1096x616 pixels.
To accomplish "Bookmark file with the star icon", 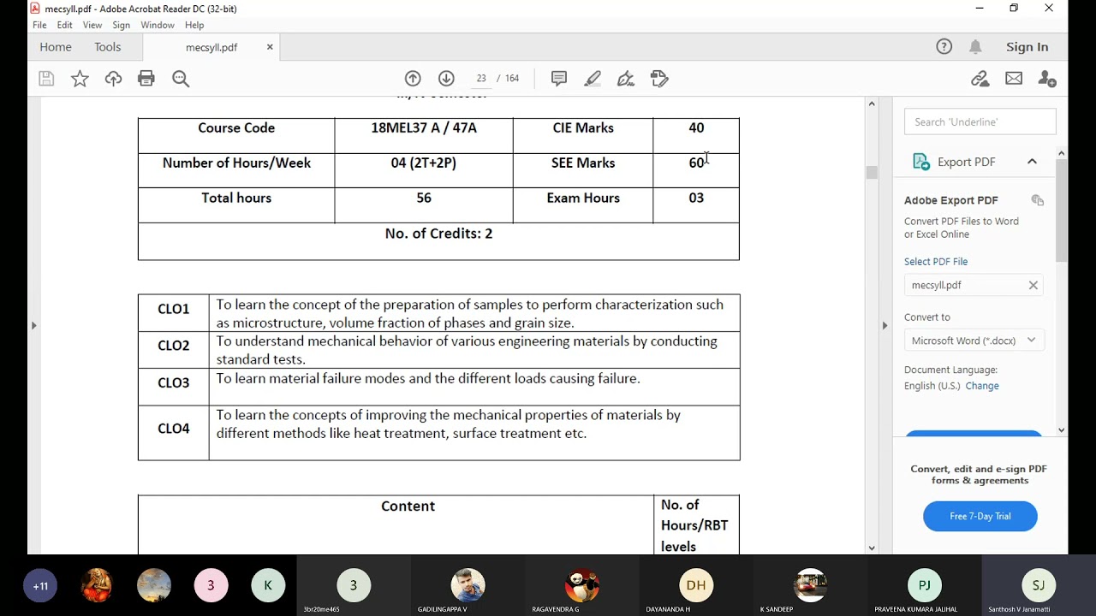I will coord(80,79).
